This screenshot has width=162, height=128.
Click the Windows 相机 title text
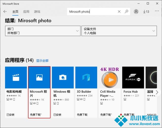click(x=62, y=94)
